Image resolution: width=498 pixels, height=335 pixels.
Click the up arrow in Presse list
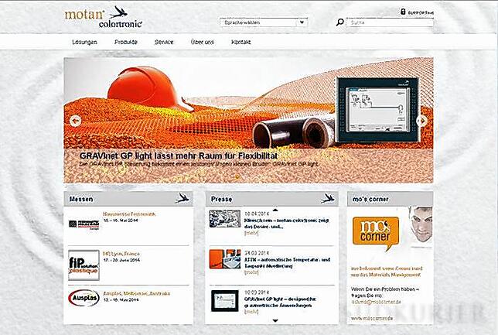coord(275,210)
